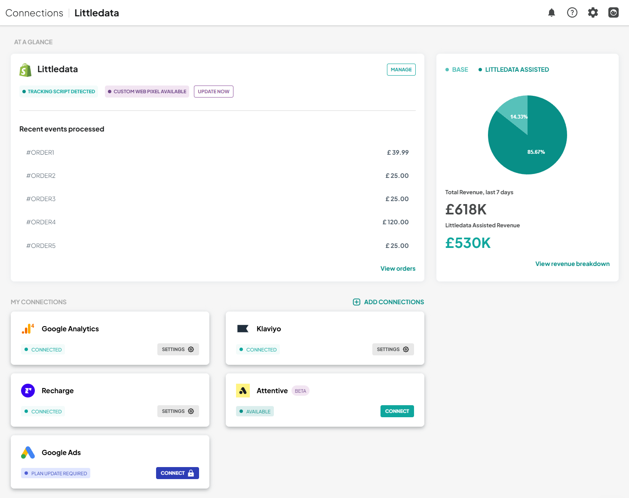Click the Custom Web Pixel Available badge
Viewport: 629px width, 498px height.
[147, 92]
